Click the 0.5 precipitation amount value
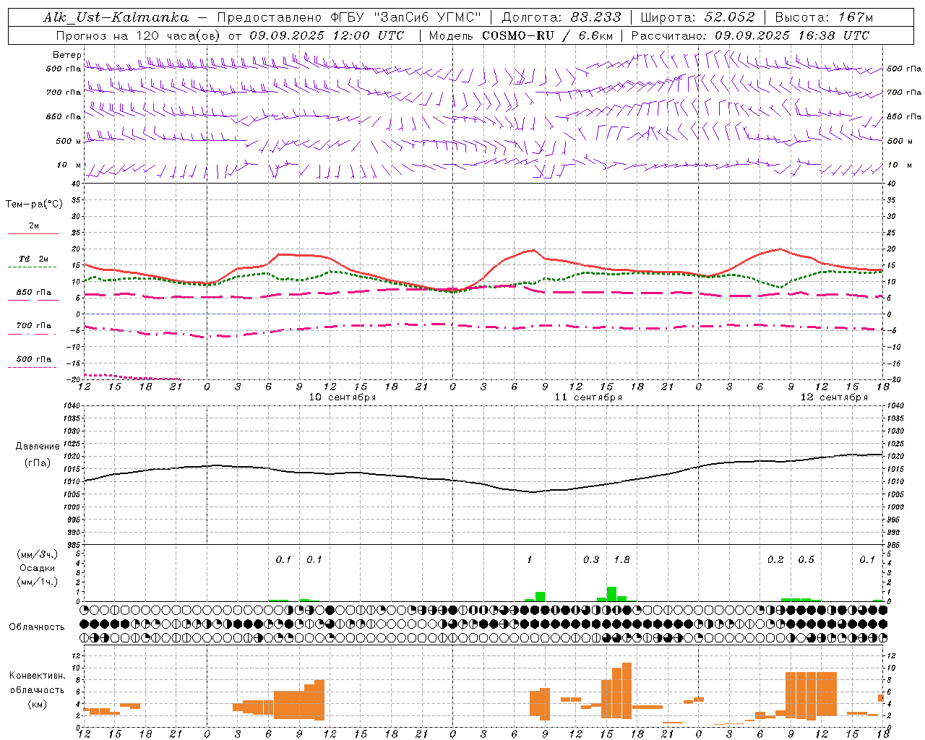This screenshot has height=740, width=925. [806, 559]
